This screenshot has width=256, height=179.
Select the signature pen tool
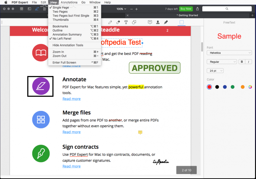[x=166, y=22]
